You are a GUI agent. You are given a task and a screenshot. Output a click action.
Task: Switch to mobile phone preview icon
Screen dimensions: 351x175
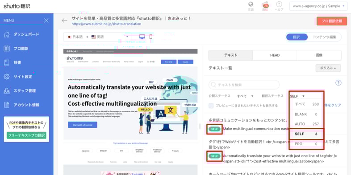coord(150,37)
